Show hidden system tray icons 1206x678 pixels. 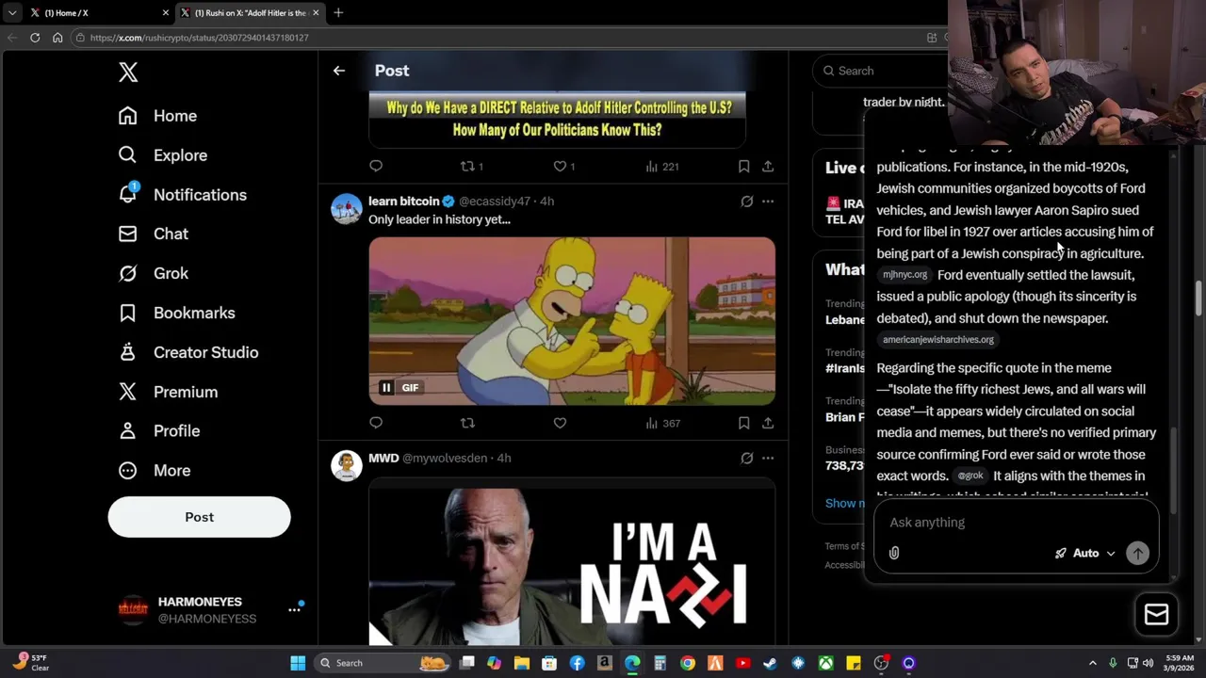point(1093,663)
